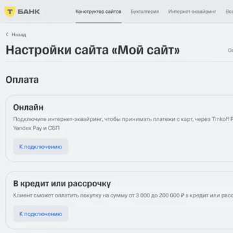Viewport: 233px width, 233px height.
Task: Click the T-Bank shield logo
Action: [x=10, y=12]
